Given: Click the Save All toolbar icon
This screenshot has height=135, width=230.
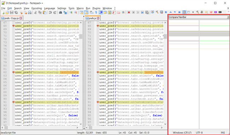Looking at the screenshot, I should (16, 12).
